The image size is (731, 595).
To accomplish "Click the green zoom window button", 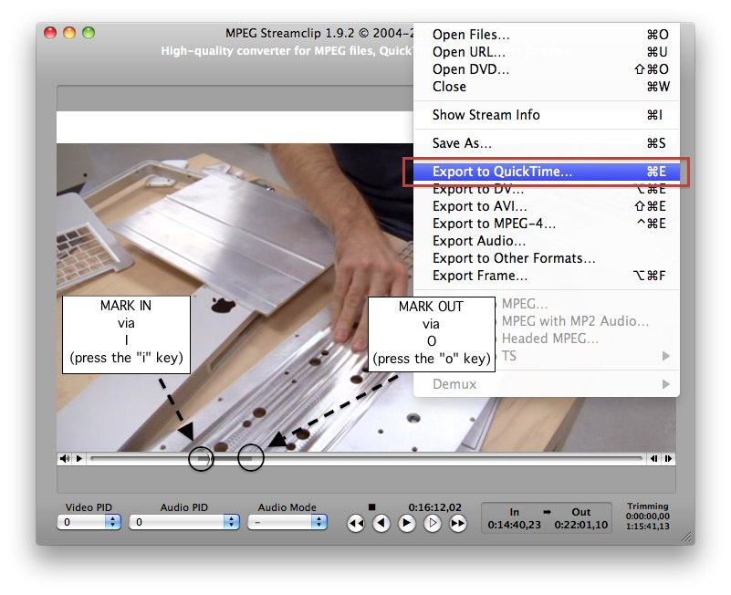I will pyautogui.click(x=89, y=33).
